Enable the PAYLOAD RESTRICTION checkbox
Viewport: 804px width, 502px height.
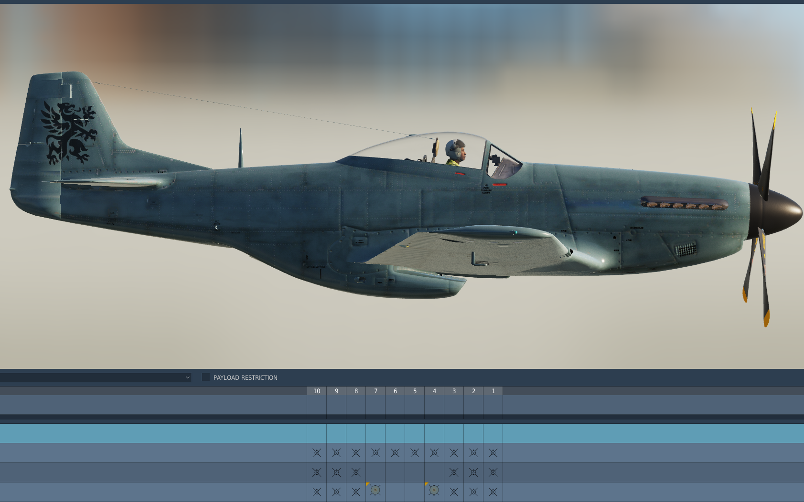[205, 376]
